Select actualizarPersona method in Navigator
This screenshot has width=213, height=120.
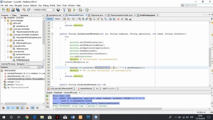click(x=26, y=73)
